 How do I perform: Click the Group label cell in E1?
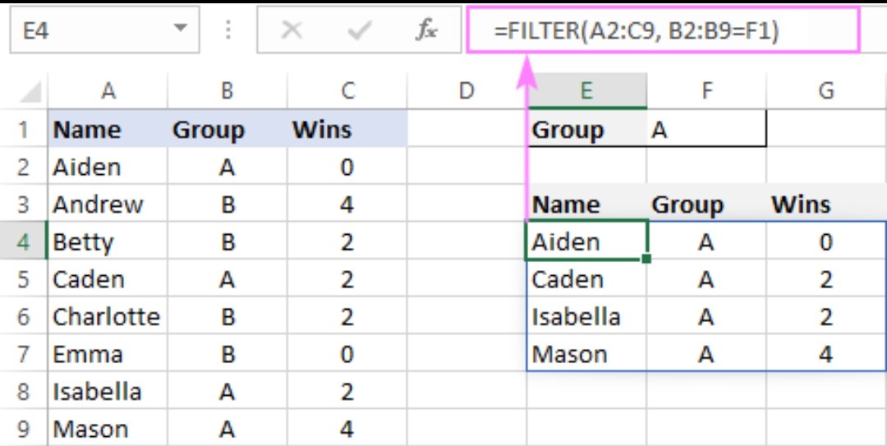click(x=586, y=130)
